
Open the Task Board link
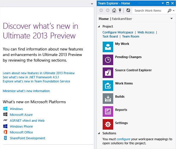(x=110, y=36)
